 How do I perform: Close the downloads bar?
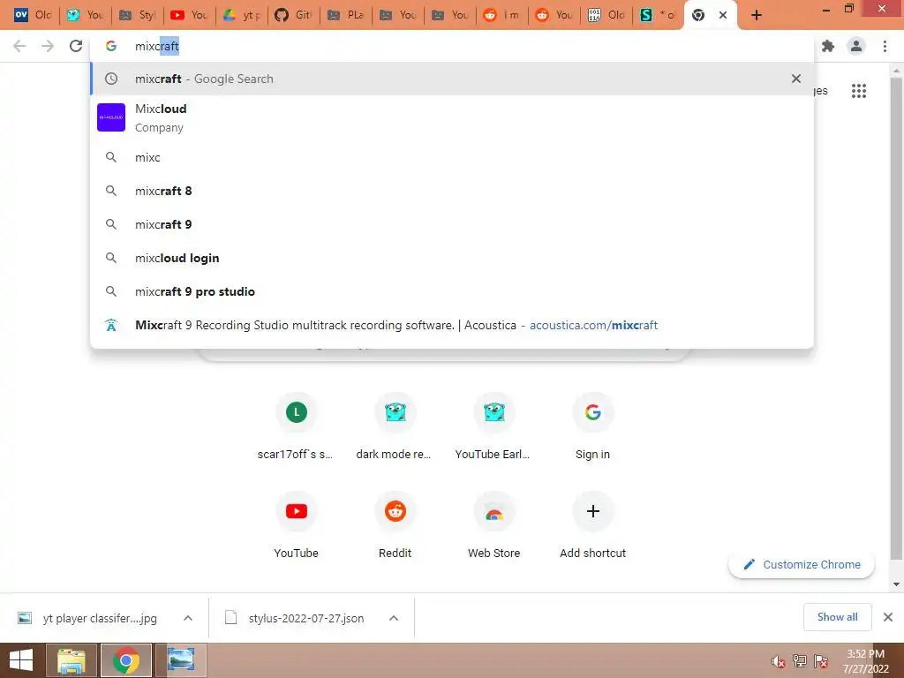[888, 617]
